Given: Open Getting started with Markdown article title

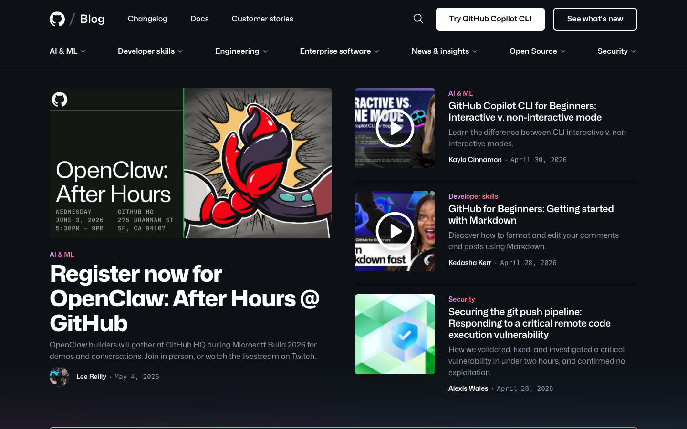Looking at the screenshot, I should point(531,214).
